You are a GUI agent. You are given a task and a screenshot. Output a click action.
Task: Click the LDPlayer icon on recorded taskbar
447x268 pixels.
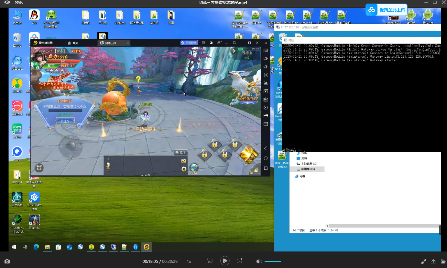tap(147, 247)
